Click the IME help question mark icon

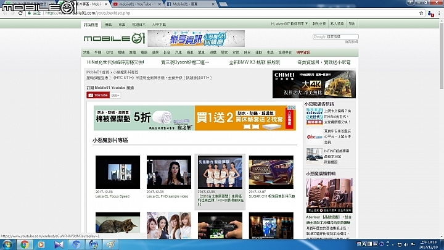(382, 244)
